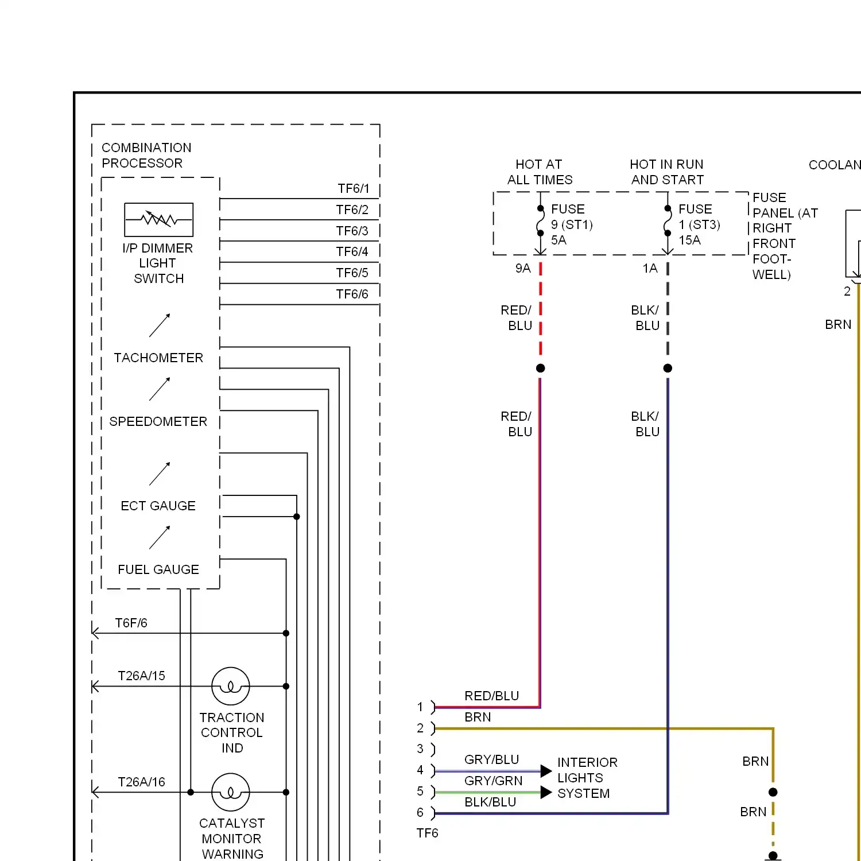Click the HOT AT ALL TIMES heading
This screenshot has height=861, width=861.
[540, 172]
